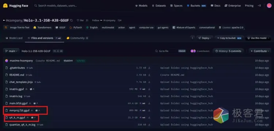Download the quantize_q4_k_m.log file
Screen dimensions: 274x131
pos(149,125)
